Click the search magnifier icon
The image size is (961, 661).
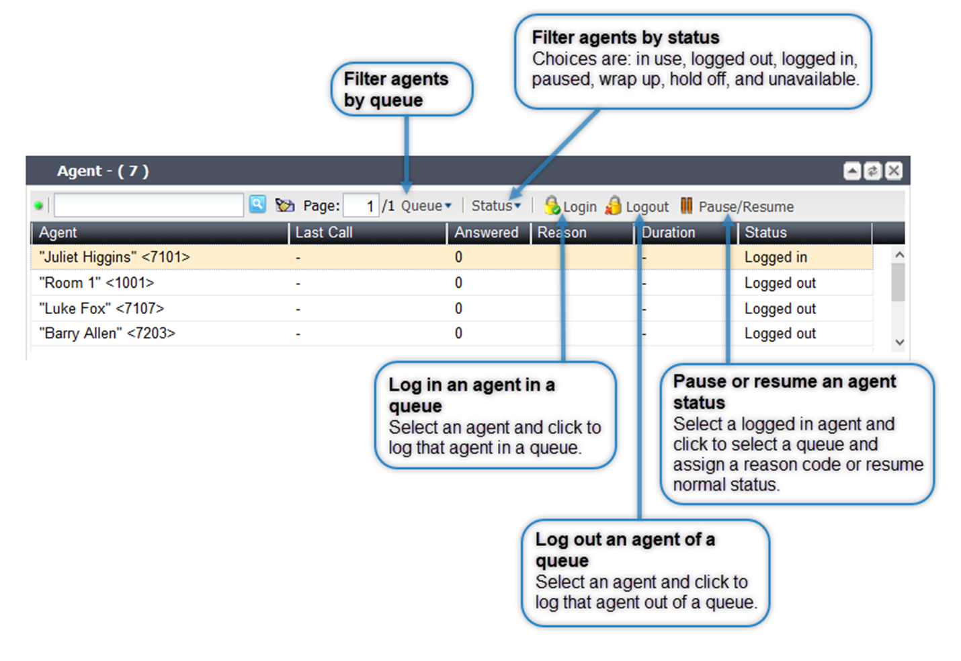257,204
